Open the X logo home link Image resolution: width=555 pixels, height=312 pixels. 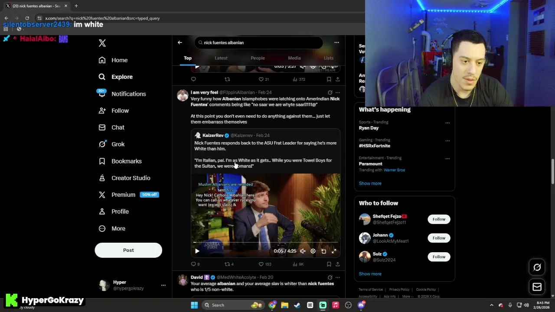[102, 43]
